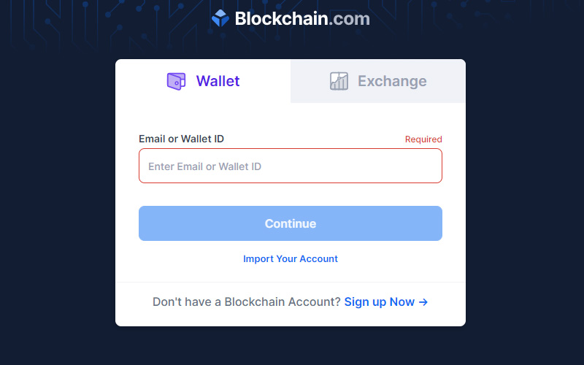Click the Blockchain.com wordmark text
Image resolution: width=584 pixels, height=365 pixels.
[280, 19]
